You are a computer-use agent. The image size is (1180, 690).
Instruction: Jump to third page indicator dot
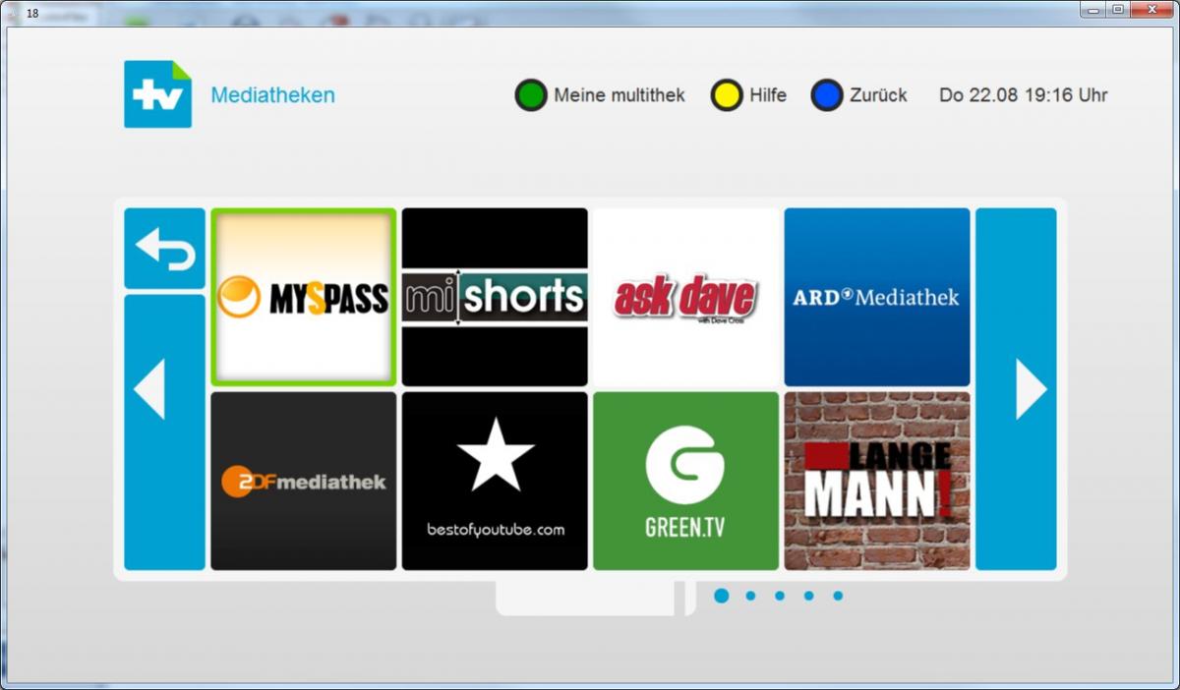click(780, 596)
